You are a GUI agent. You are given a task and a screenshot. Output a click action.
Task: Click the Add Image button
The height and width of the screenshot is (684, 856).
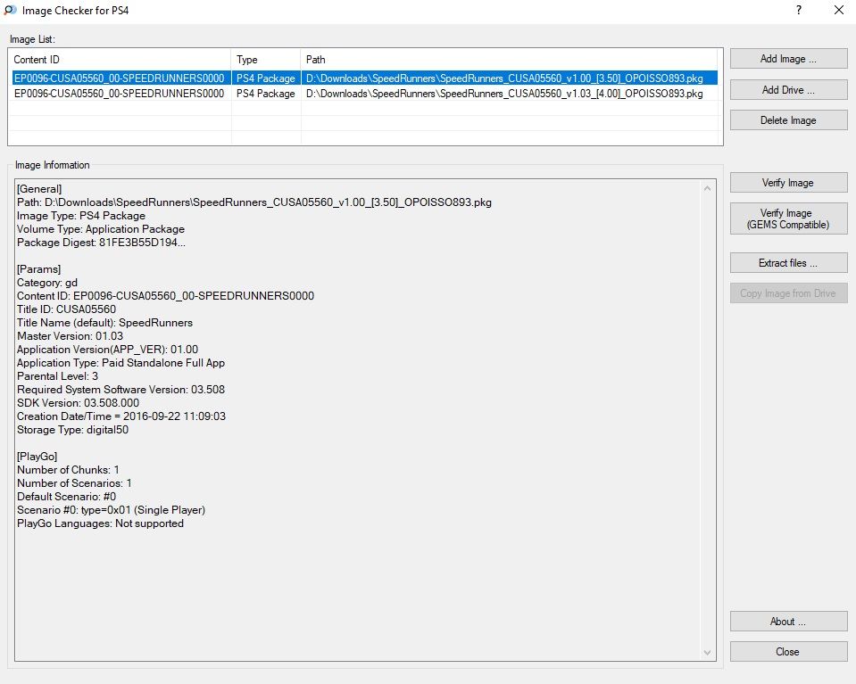click(788, 59)
